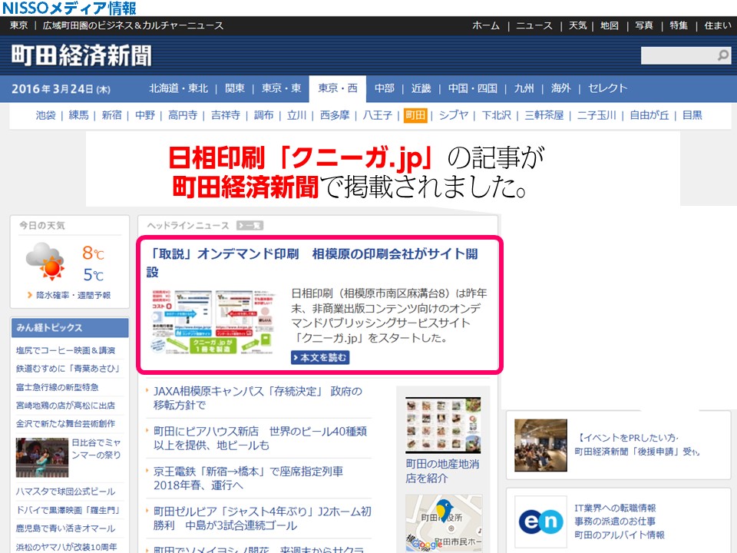Click the 町田経済新聞 site logo
Viewport: 737px width, 553px height.
(x=81, y=56)
